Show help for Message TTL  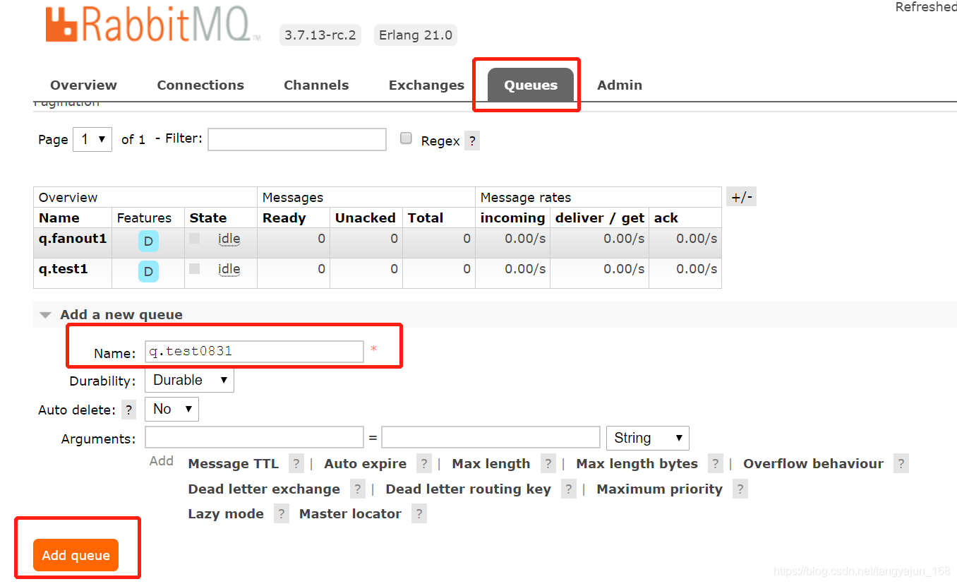(296, 464)
